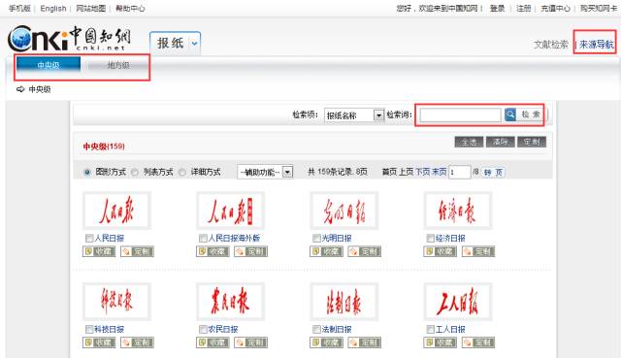
Task: Click the 全选 button
Action: 469,142
